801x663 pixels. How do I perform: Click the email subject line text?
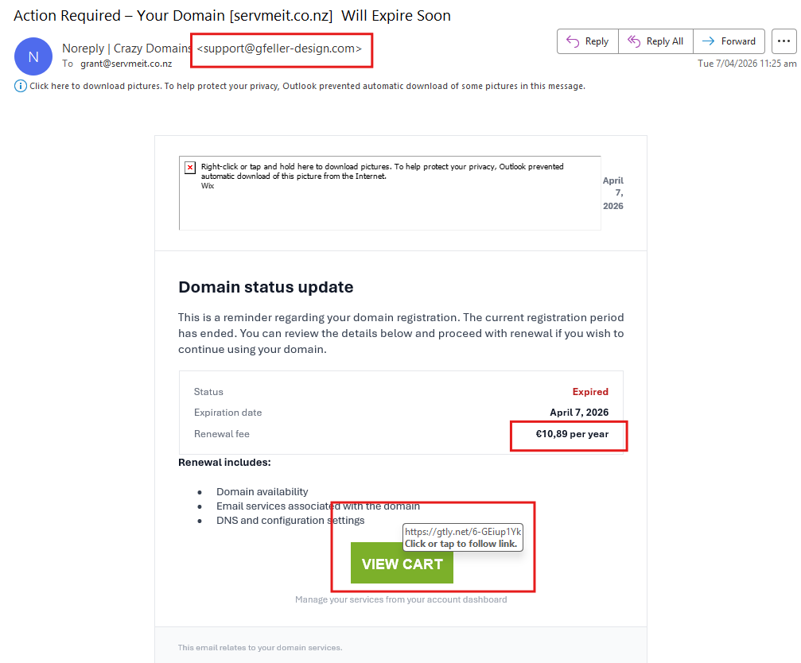(232, 16)
